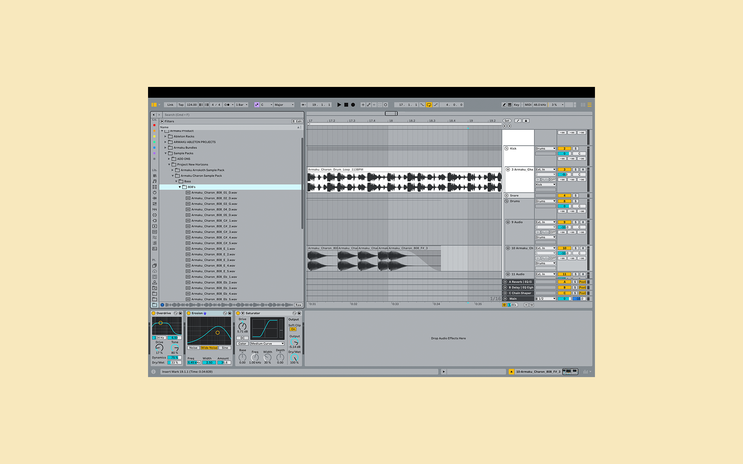Click Saturator's save preset disk icon
Image resolution: width=743 pixels, height=464 pixels.
coord(299,313)
